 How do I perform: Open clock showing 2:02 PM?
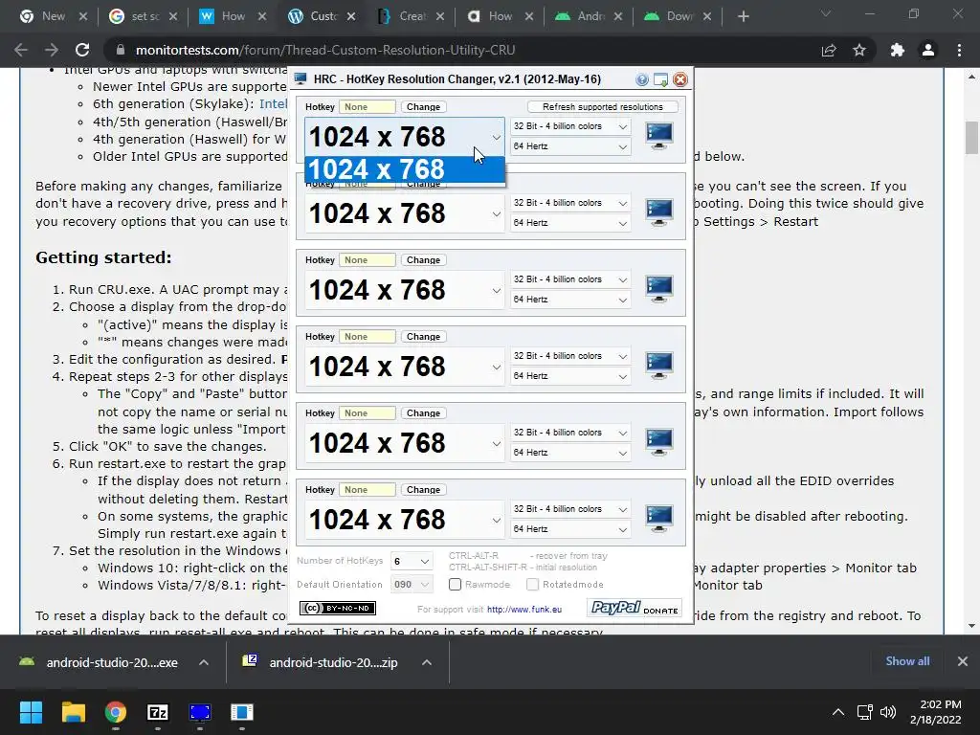click(935, 712)
